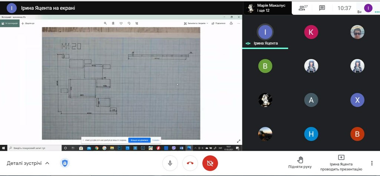Image resolution: width=380 pixels, height=176 pixels.
Task: Click Додати до menu item
Action: 28,23
